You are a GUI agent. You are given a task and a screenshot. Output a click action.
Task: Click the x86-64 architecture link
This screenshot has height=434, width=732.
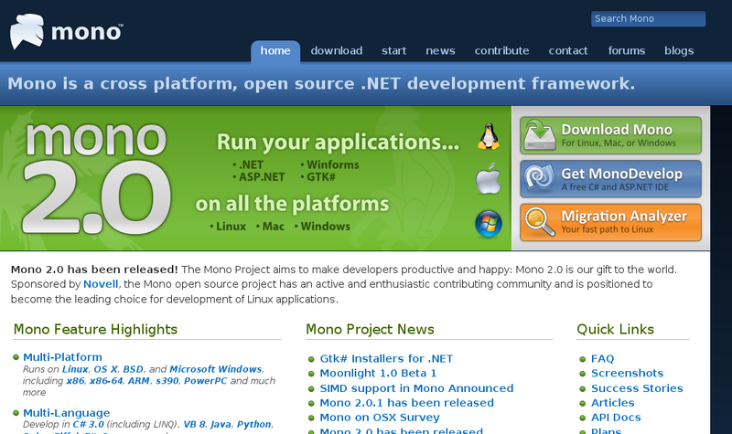click(x=106, y=381)
